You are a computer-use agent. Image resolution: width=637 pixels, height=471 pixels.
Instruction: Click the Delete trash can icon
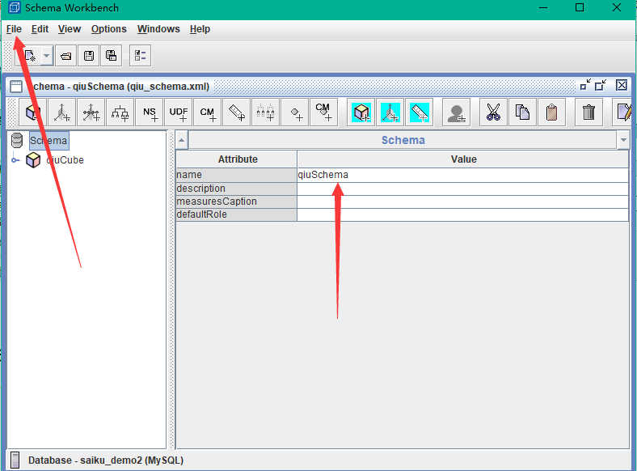tap(588, 112)
